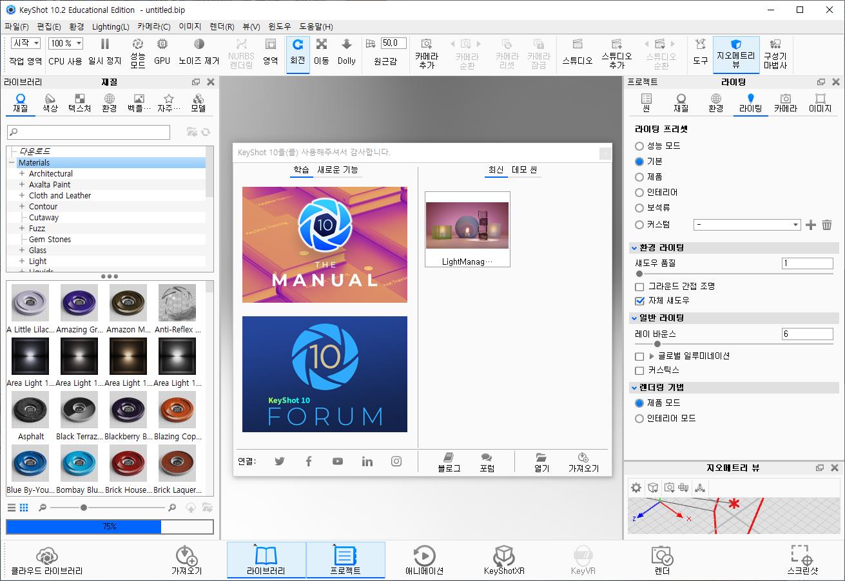Toggle 노이즈 제거 (denoise) tool

tap(199, 52)
